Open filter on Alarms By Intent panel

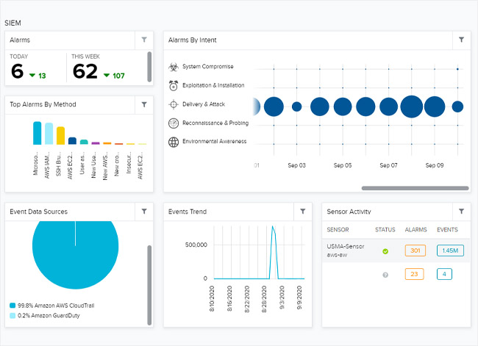click(461, 40)
